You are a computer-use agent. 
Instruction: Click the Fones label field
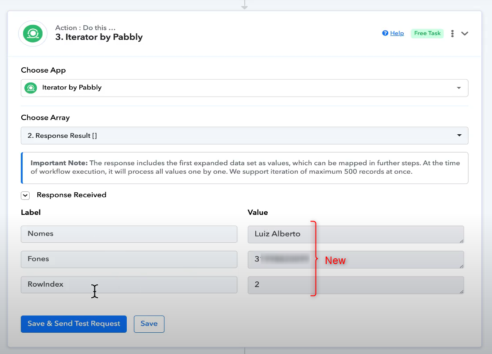point(129,259)
